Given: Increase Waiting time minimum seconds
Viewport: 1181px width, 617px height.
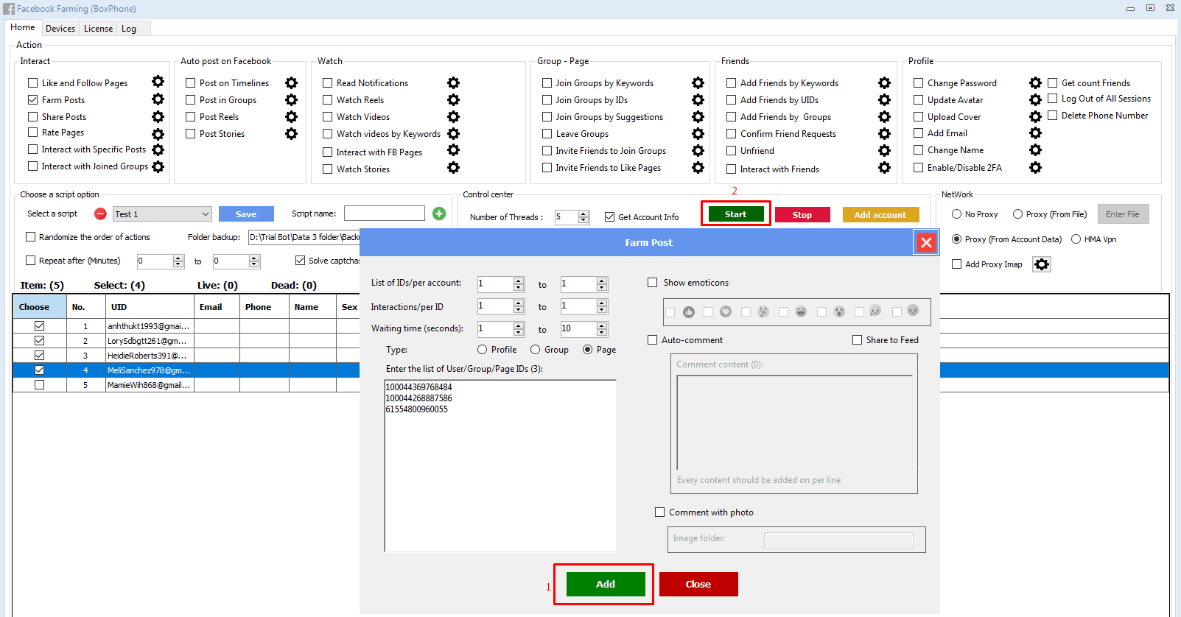Looking at the screenshot, I should pyautogui.click(x=519, y=325).
